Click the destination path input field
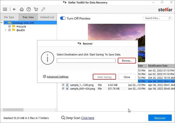The width and height of the screenshot is (175, 123). 86,60
